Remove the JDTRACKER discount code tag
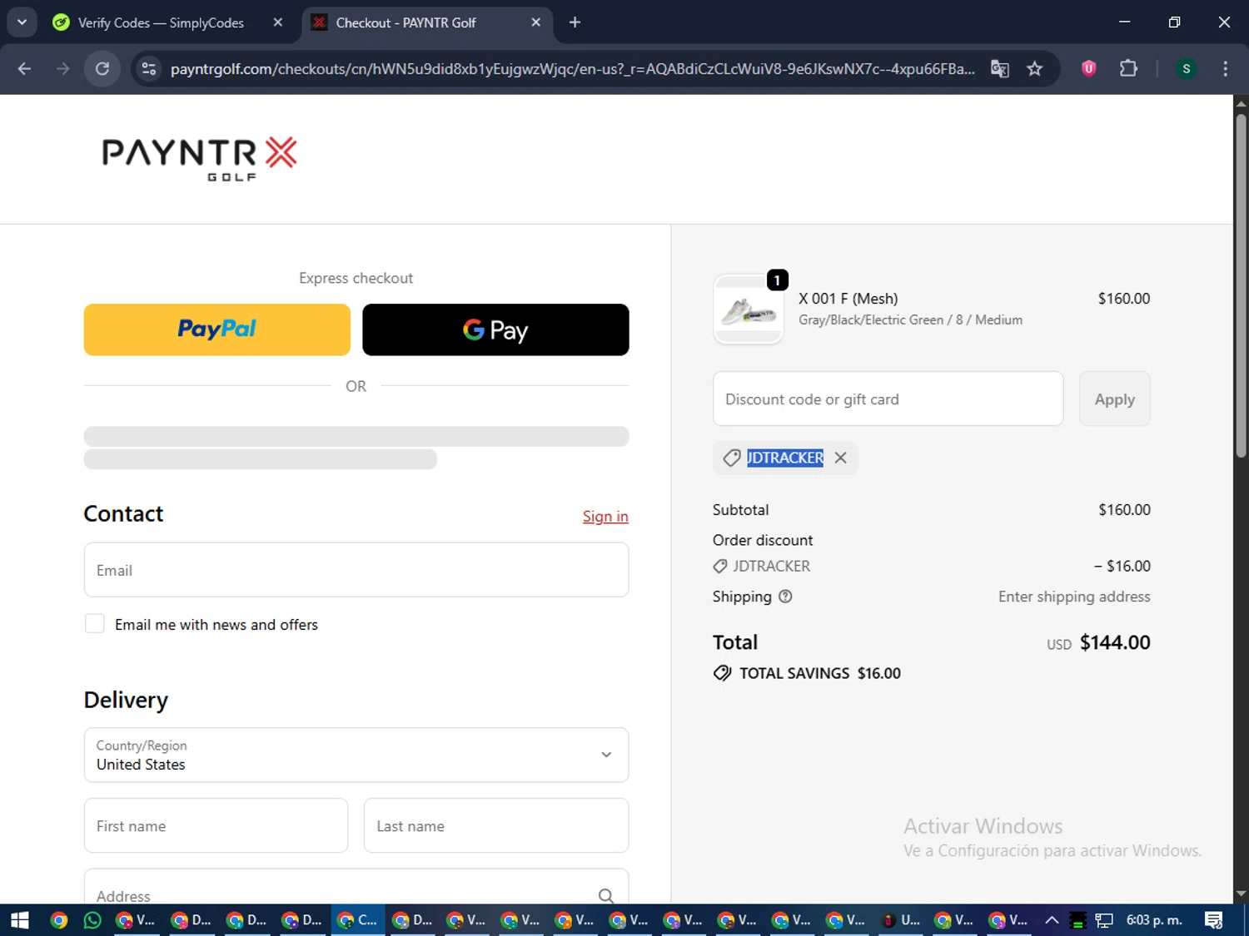 (840, 458)
